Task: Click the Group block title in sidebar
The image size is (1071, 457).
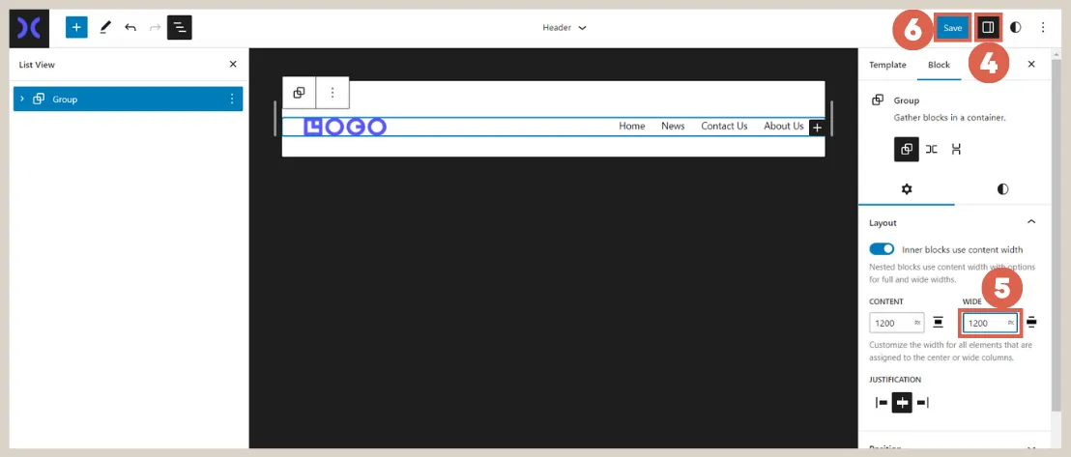Action: pyautogui.click(x=907, y=100)
